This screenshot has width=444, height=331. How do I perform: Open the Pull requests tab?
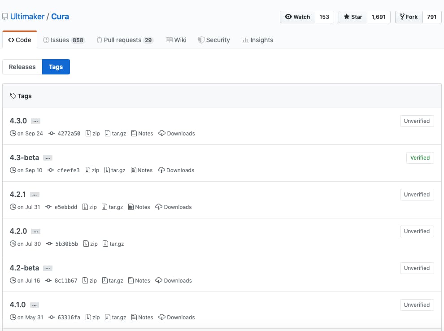point(125,40)
